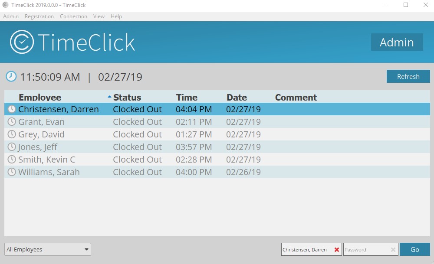Click clock icon next to Jones, Jeff
434x264 pixels.
[x=12, y=147]
